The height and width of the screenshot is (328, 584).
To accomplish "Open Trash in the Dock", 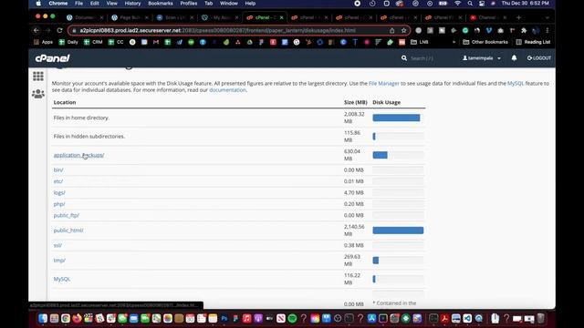I will [x=540, y=318].
